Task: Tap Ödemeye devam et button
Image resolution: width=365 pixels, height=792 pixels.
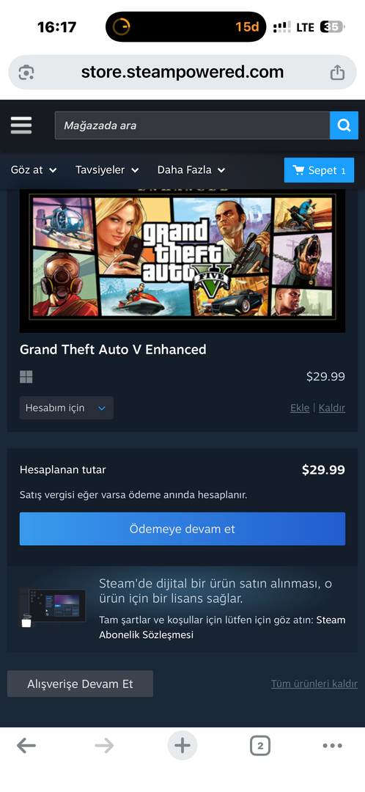Action: (182, 529)
